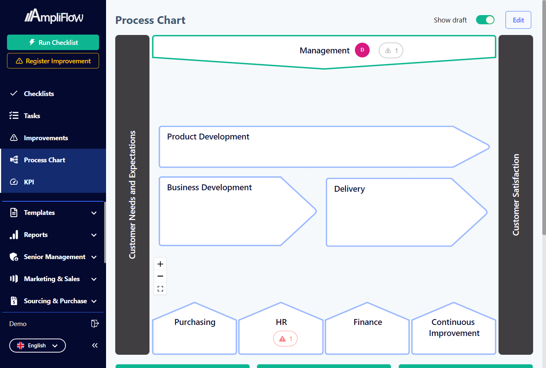This screenshot has height=368, width=546.
Task: Enter fullscreen using the expand icon
Action: click(160, 289)
